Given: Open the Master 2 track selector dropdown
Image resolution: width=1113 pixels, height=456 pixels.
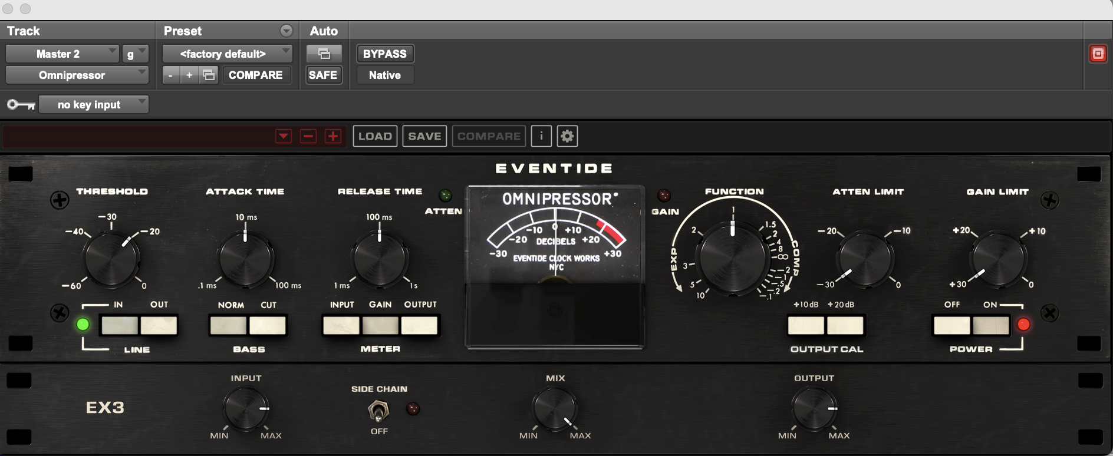Looking at the screenshot, I should [x=62, y=54].
